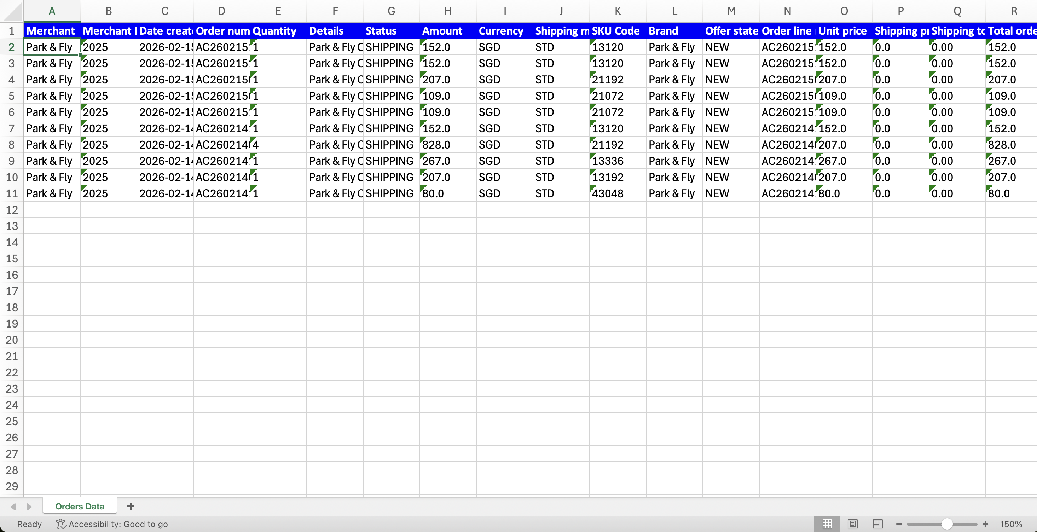Select row 8 header
Screen dimensions: 1037x532
[x=12, y=145]
